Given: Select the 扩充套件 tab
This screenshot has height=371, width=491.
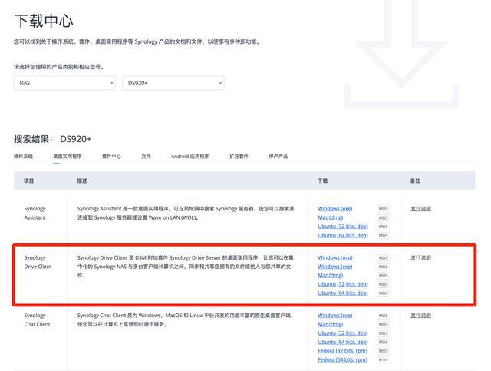Looking at the screenshot, I should (x=239, y=156).
